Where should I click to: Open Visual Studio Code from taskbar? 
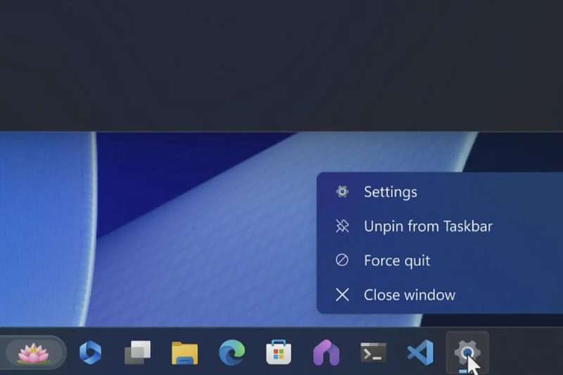pyautogui.click(x=420, y=352)
